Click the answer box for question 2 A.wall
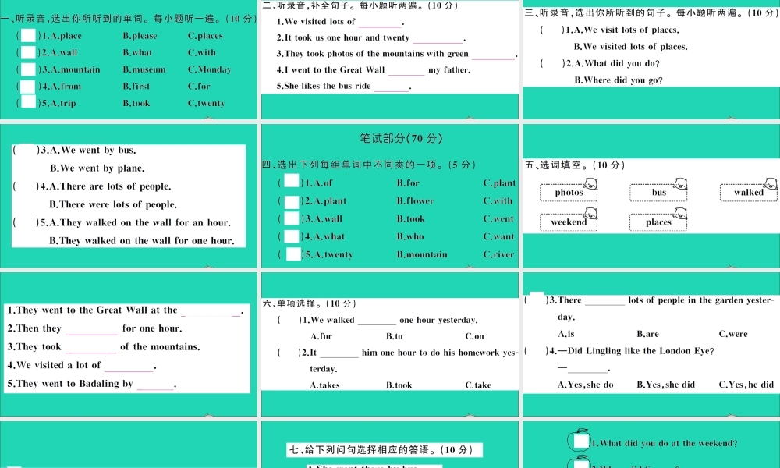 coord(28,52)
